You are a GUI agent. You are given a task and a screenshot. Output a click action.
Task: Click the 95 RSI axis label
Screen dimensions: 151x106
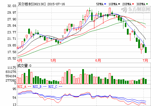coord(15,89)
